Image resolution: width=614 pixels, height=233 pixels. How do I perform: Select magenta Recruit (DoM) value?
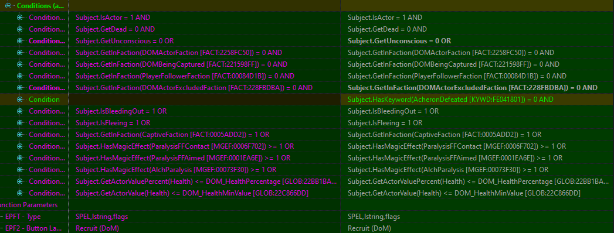97,228
